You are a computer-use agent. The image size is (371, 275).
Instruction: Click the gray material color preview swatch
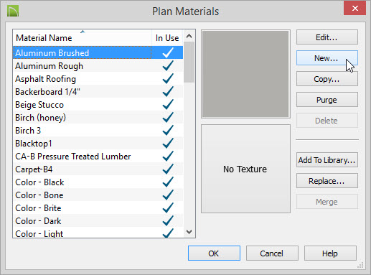[245, 74]
